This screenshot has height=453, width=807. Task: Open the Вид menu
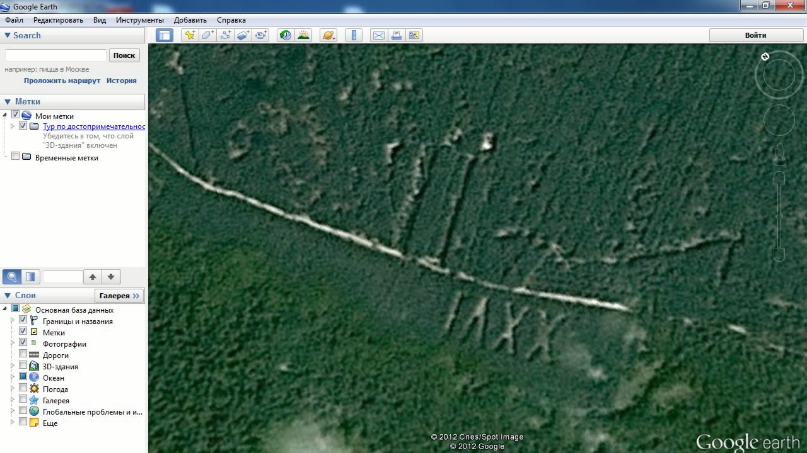100,20
